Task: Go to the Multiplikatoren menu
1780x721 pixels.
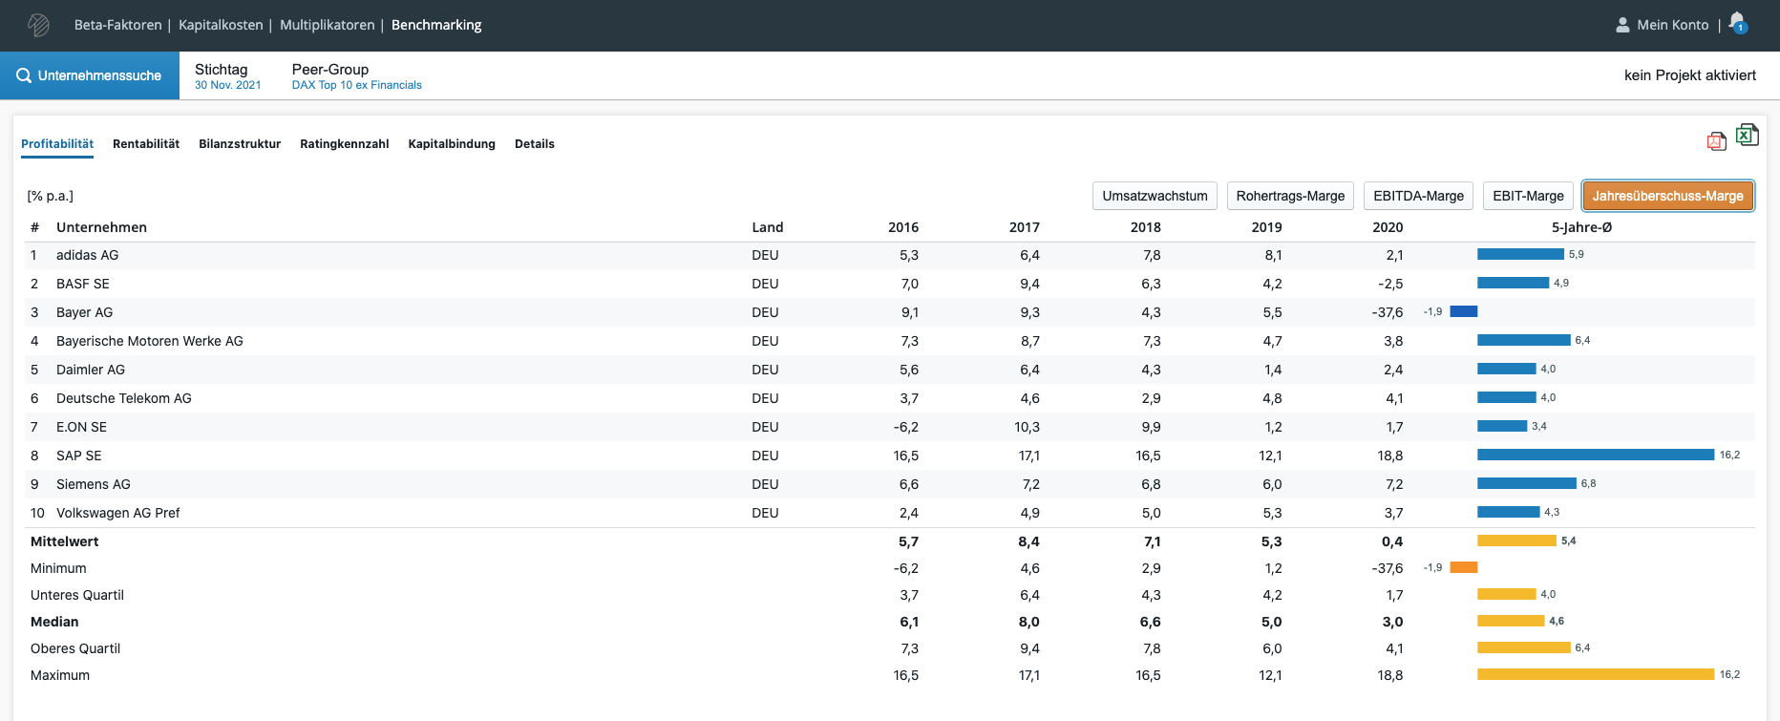Action: tap(327, 25)
